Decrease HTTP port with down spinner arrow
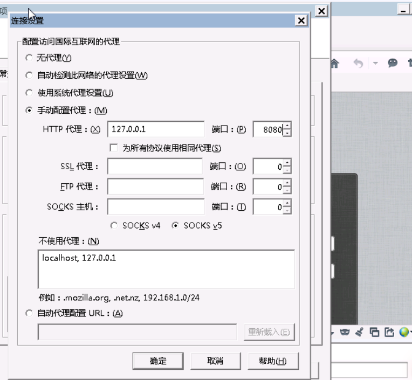 tap(287, 133)
